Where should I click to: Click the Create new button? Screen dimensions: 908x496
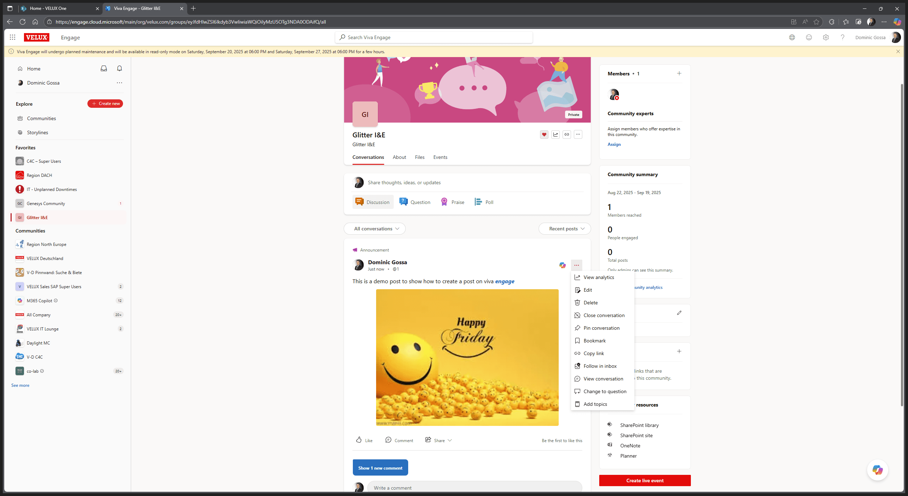(105, 104)
